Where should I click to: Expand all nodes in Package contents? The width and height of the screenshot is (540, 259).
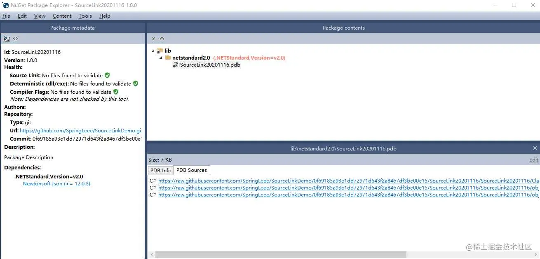click(153, 39)
